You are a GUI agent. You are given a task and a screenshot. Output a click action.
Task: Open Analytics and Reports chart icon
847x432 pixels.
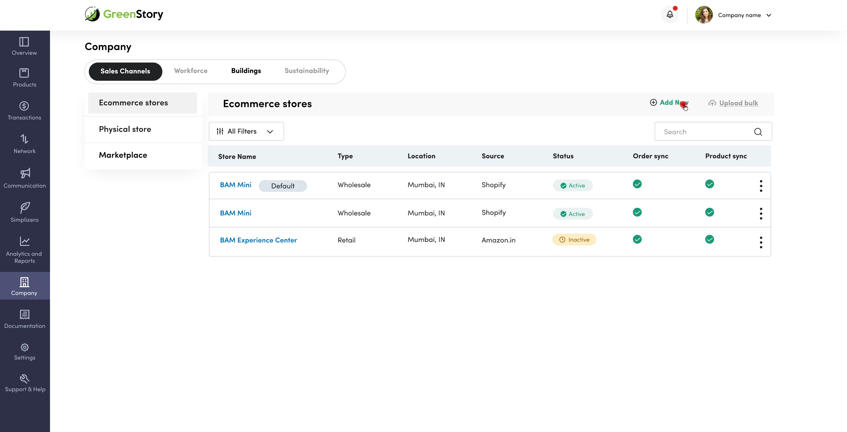(x=25, y=241)
